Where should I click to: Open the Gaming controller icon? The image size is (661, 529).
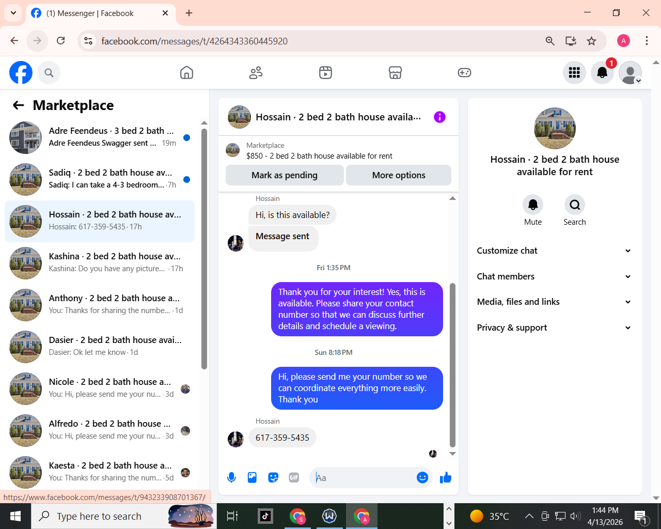click(464, 73)
